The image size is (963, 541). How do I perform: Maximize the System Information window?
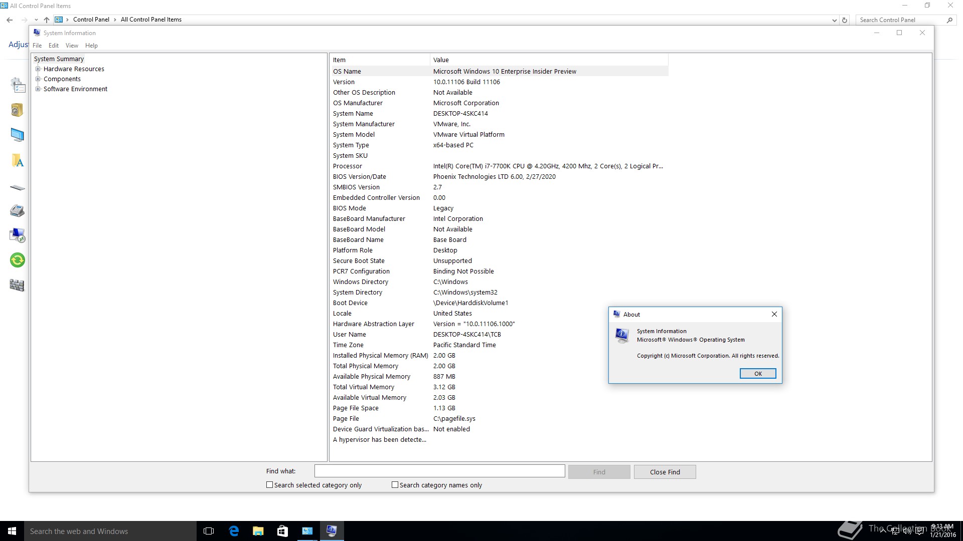click(899, 33)
